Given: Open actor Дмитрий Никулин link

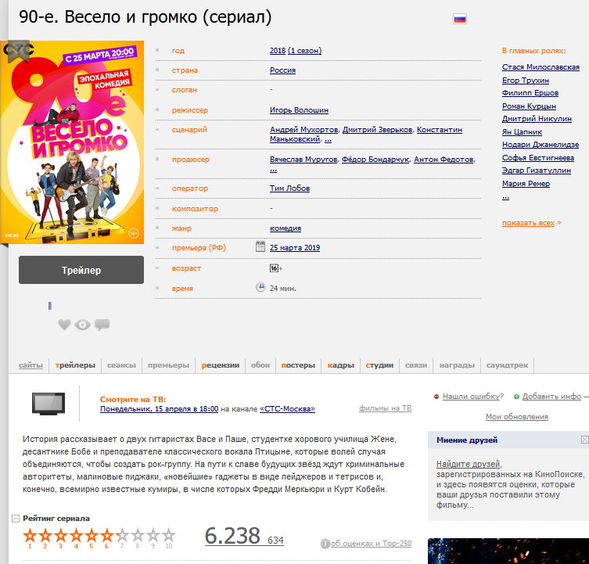Looking at the screenshot, I should coord(537,119).
